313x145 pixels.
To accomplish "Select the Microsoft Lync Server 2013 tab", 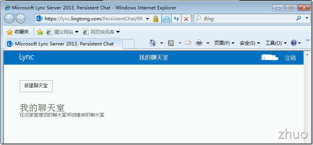I will [x=64, y=44].
